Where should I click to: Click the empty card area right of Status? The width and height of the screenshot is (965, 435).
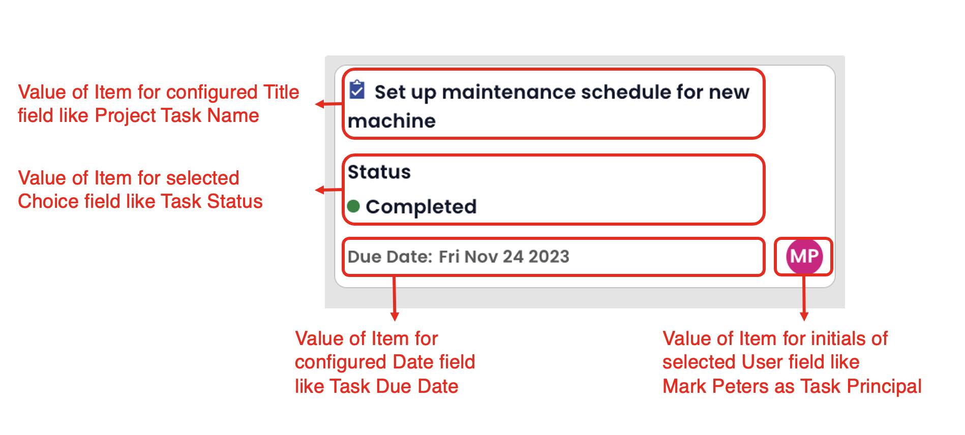pos(798,190)
